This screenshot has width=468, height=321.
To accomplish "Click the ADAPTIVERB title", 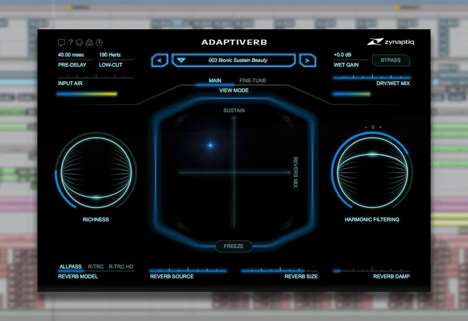I will [235, 42].
